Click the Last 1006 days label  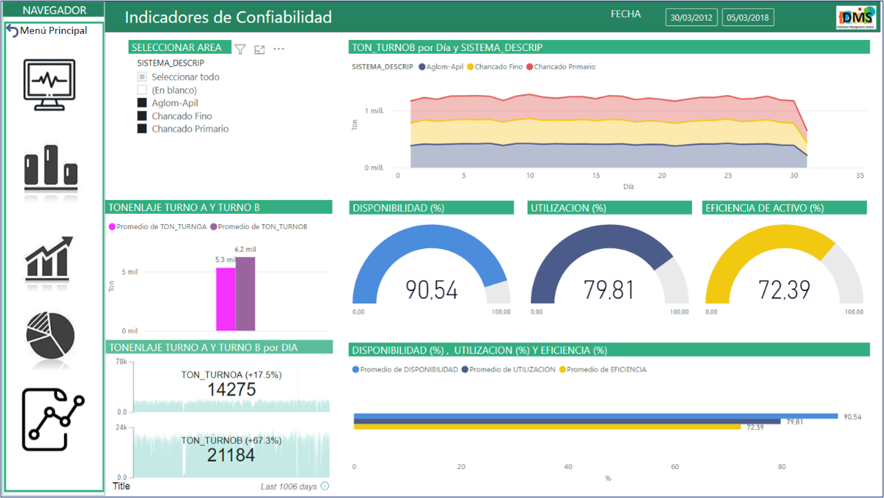pos(289,486)
